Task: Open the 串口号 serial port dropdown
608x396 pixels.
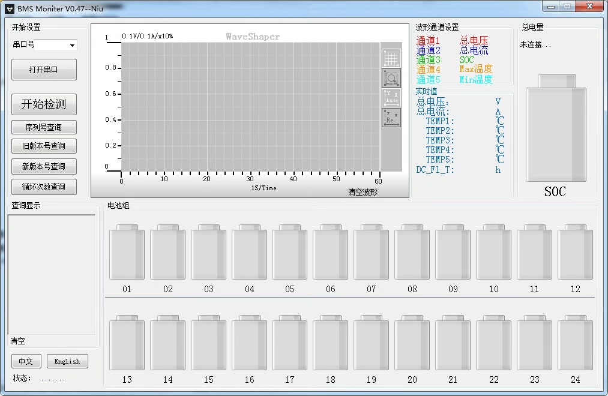Action: (72, 46)
